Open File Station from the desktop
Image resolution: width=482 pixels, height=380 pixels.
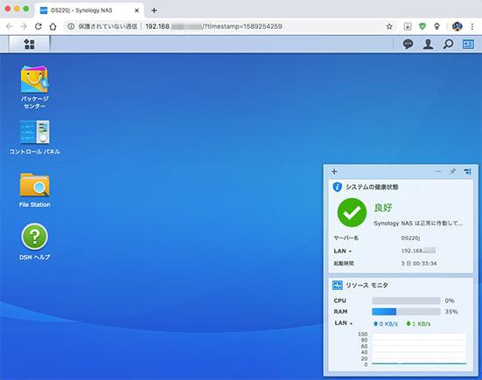(x=34, y=190)
